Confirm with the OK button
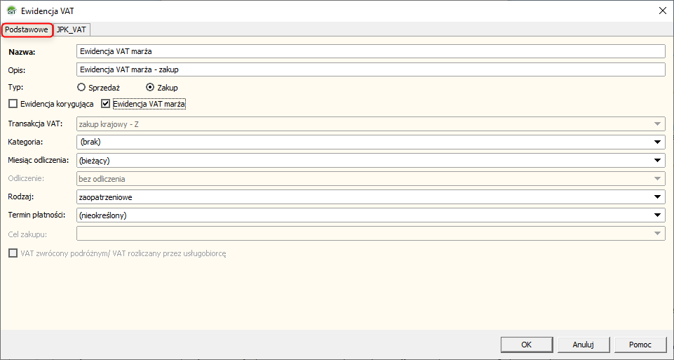674x360 pixels. 526,345
